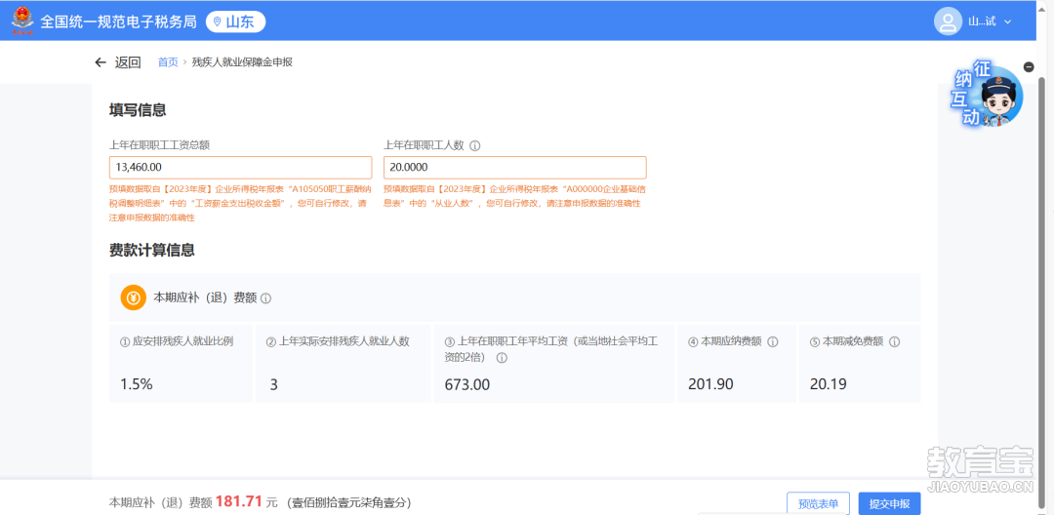Viewport: 1054px width, 515px height.
Task: Click info icon next to 本期减免费额
Action: click(x=894, y=341)
